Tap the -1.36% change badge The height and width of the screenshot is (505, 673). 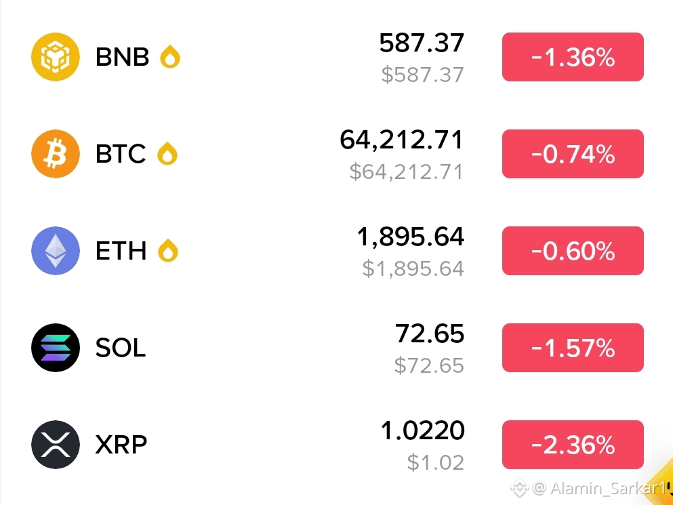(573, 57)
